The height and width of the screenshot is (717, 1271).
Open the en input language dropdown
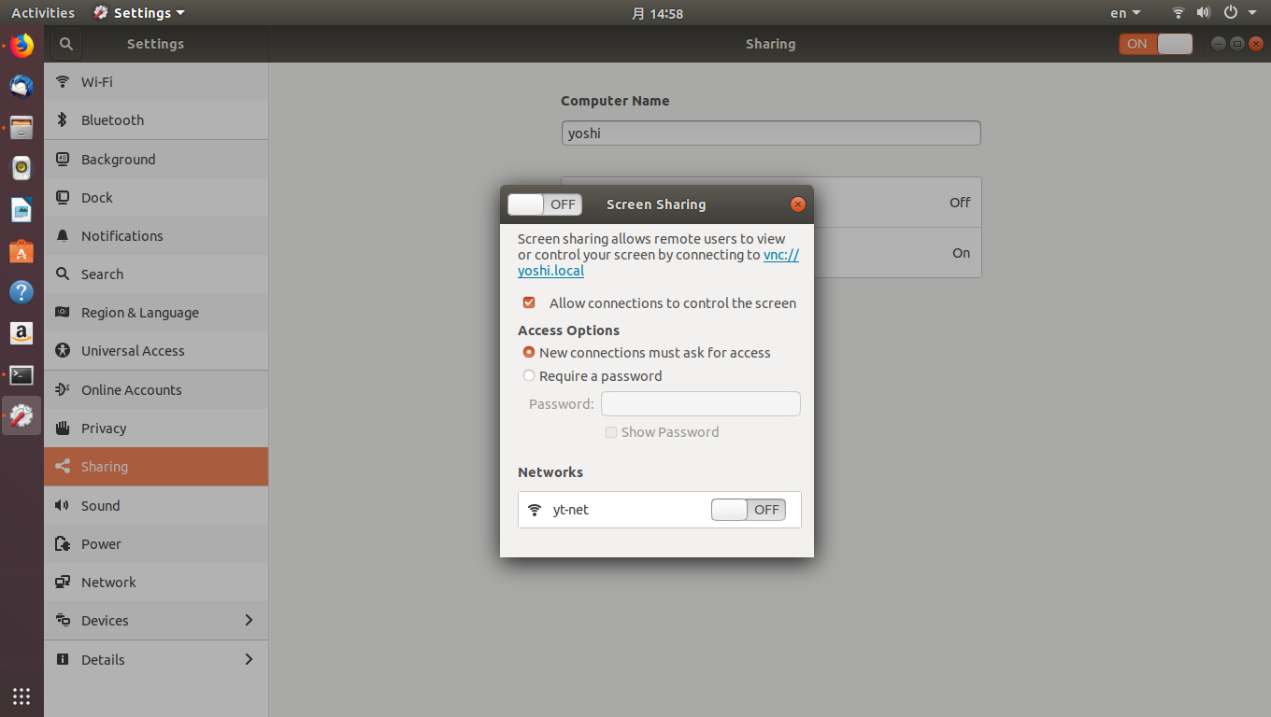tap(1125, 13)
